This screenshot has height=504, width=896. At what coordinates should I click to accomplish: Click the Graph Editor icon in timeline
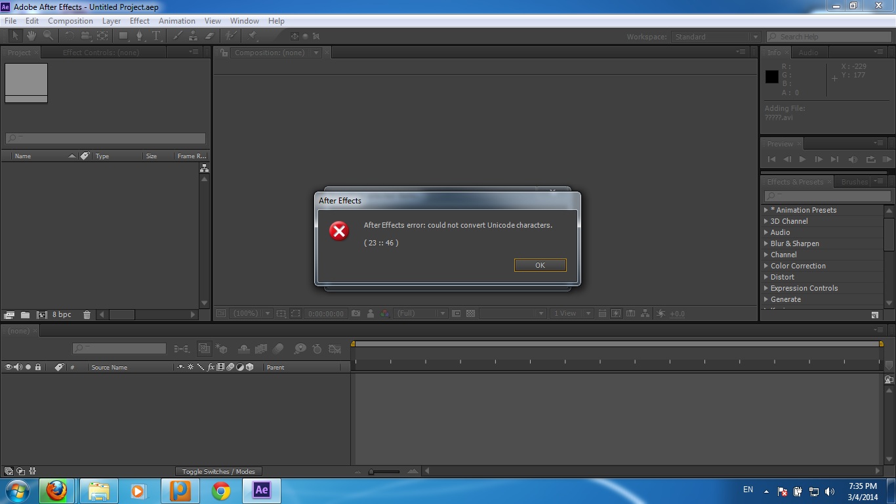(x=335, y=348)
